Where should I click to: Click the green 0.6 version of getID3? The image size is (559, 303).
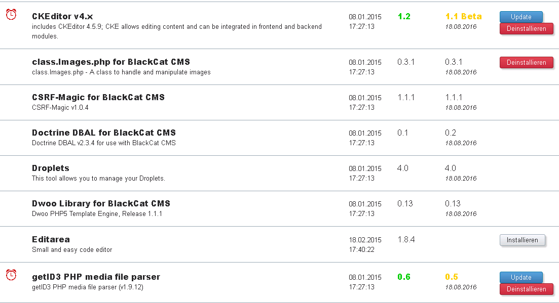[x=404, y=277]
